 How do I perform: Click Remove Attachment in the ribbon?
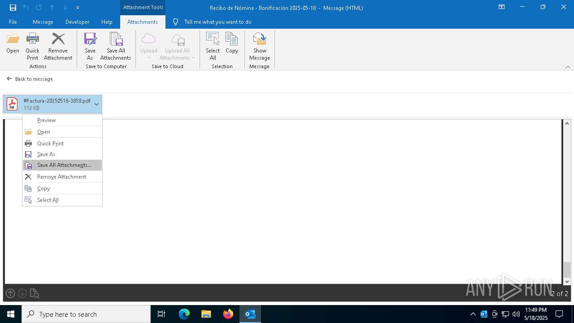point(58,47)
